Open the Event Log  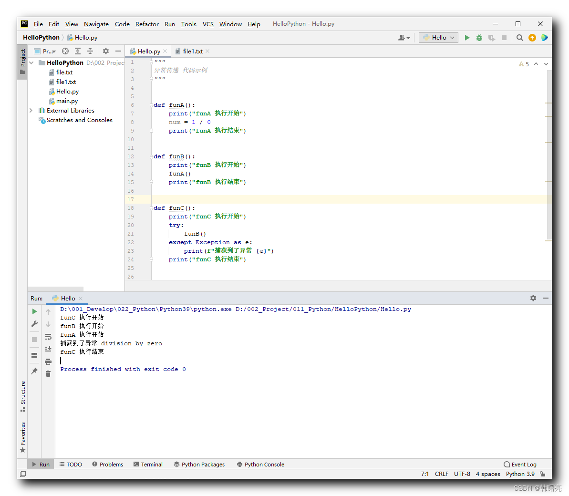coord(520,465)
